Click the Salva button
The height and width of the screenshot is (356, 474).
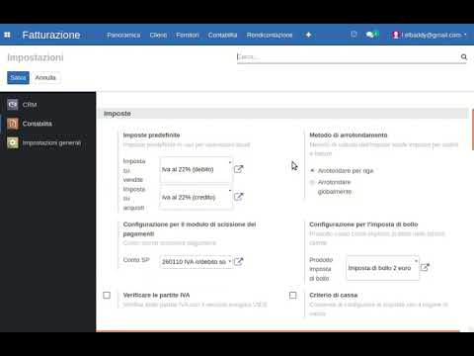tap(18, 78)
